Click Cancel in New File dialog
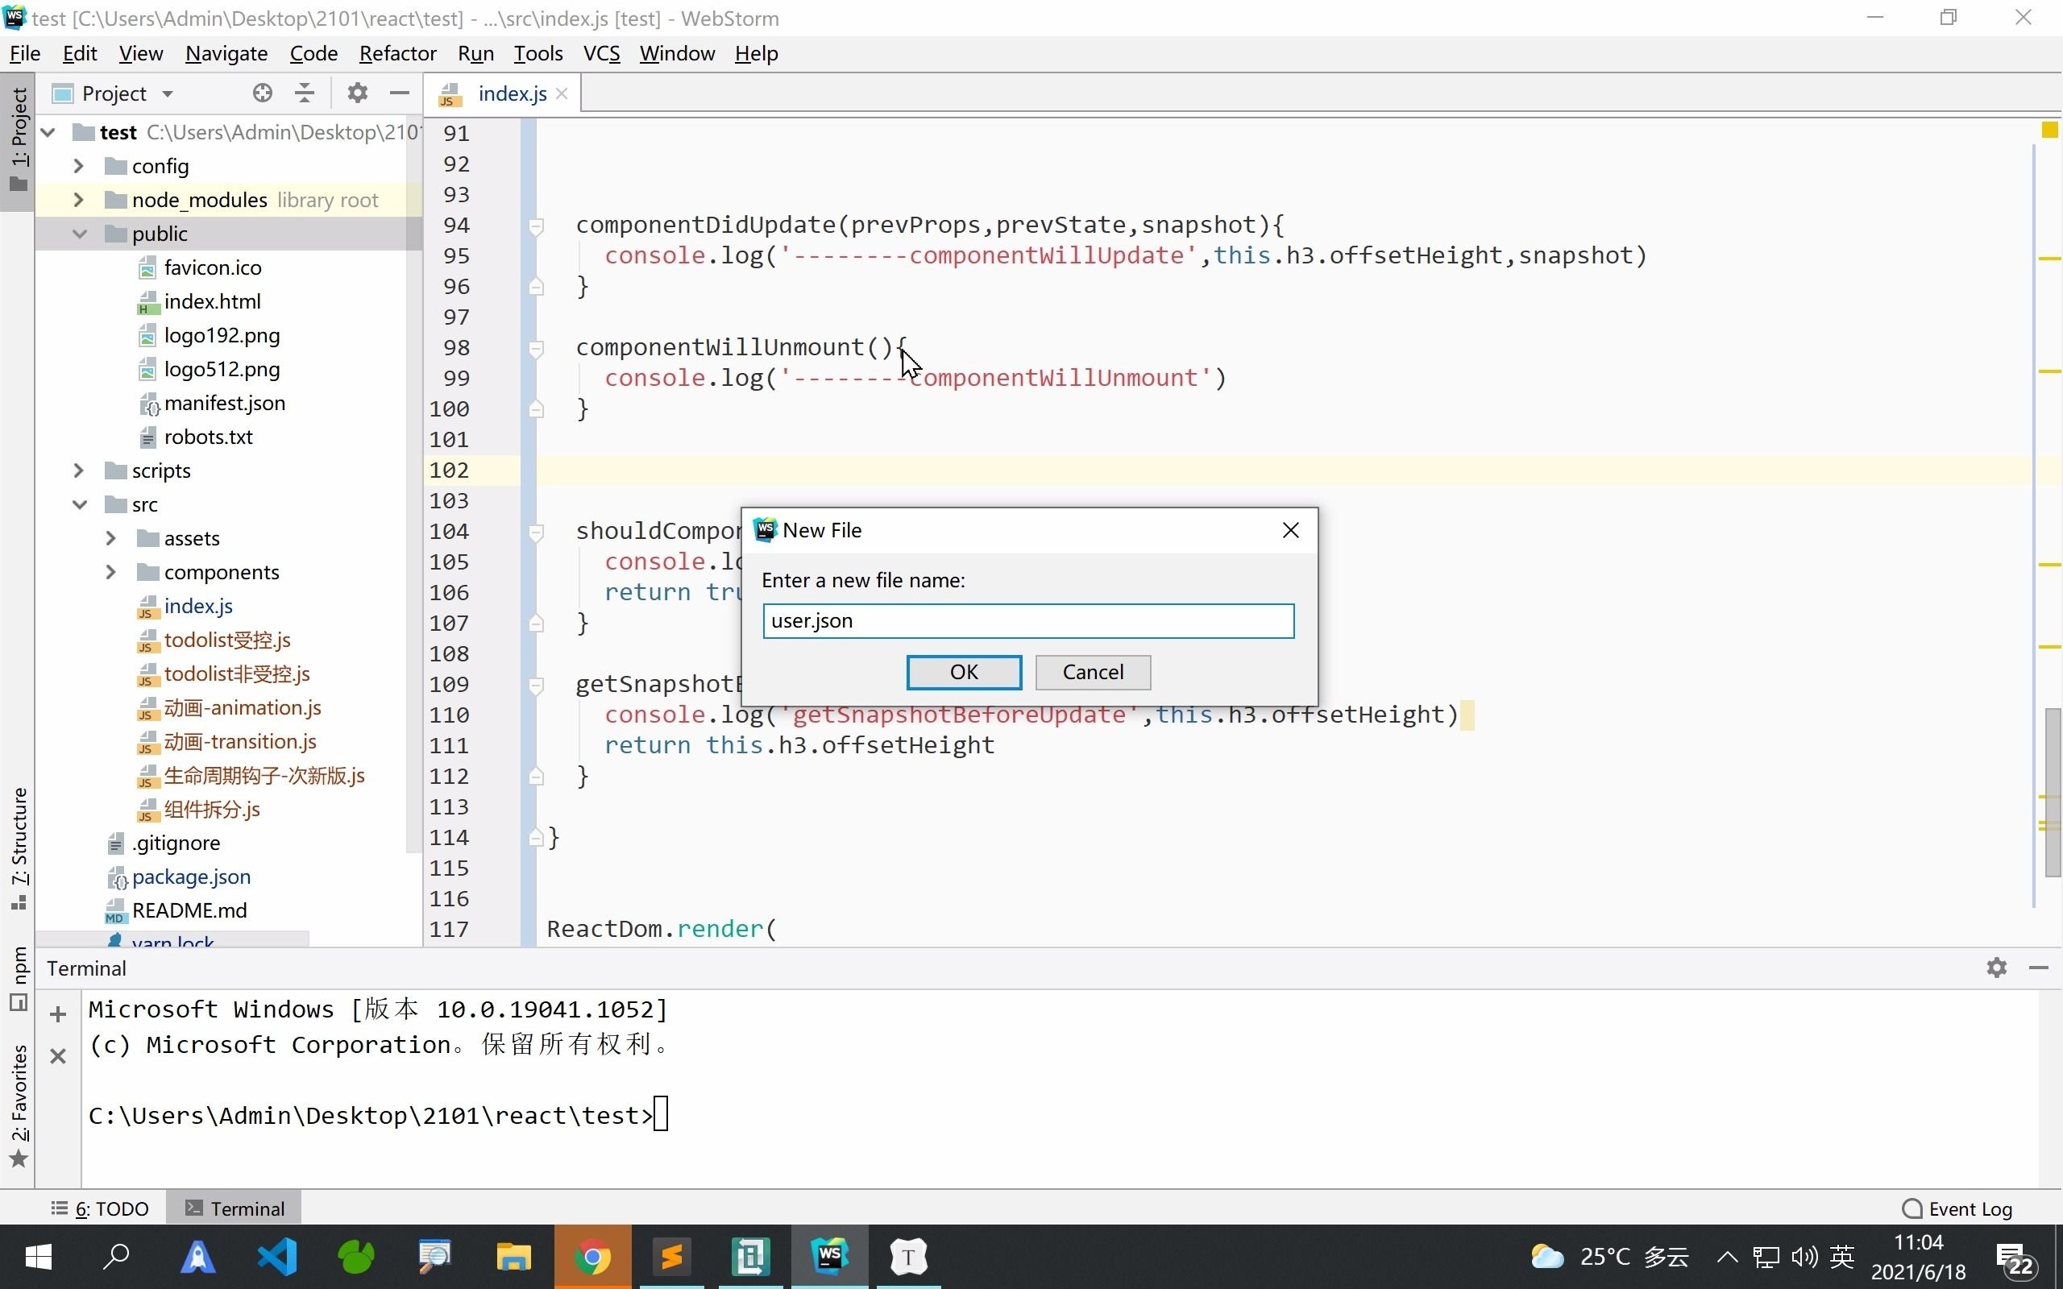The height and width of the screenshot is (1289, 2063). [x=1092, y=672]
